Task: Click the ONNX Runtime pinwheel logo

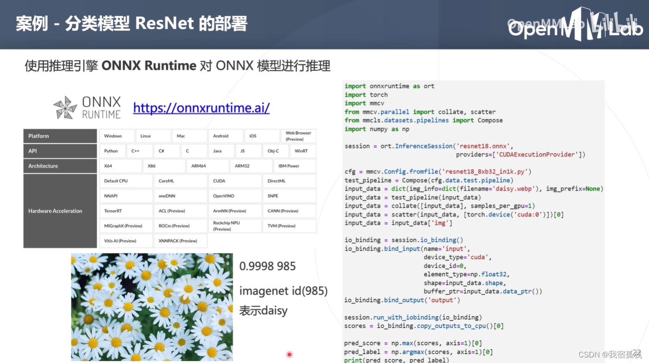Action: click(65, 108)
